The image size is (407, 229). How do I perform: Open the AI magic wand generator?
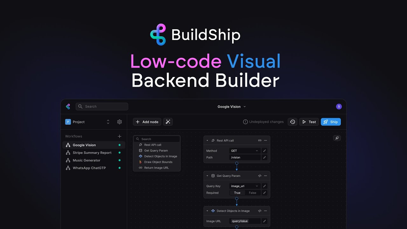(168, 122)
